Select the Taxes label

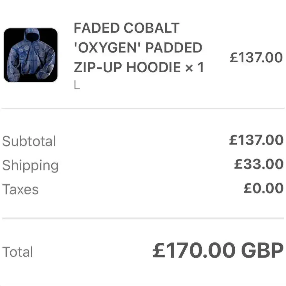(x=20, y=189)
